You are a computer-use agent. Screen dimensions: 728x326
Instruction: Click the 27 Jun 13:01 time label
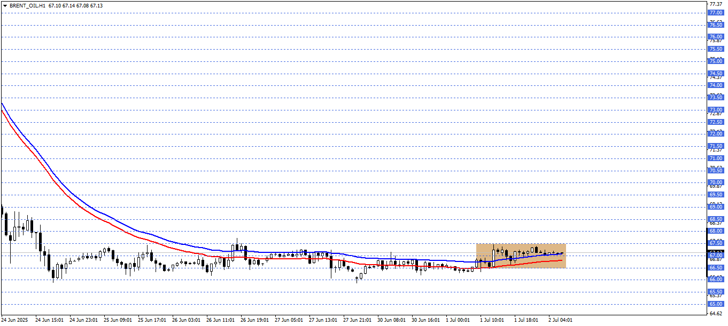click(323, 320)
